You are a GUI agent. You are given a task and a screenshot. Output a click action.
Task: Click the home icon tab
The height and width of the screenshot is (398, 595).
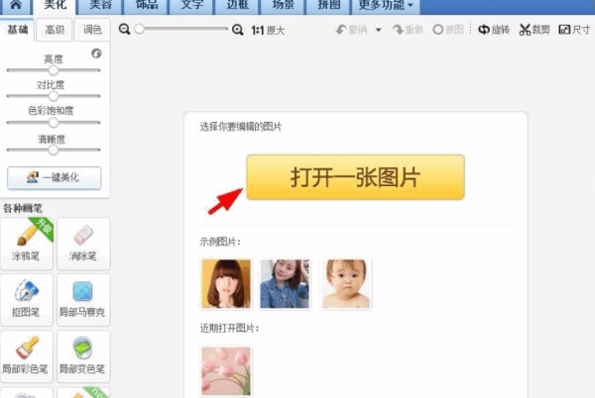(16, 6)
